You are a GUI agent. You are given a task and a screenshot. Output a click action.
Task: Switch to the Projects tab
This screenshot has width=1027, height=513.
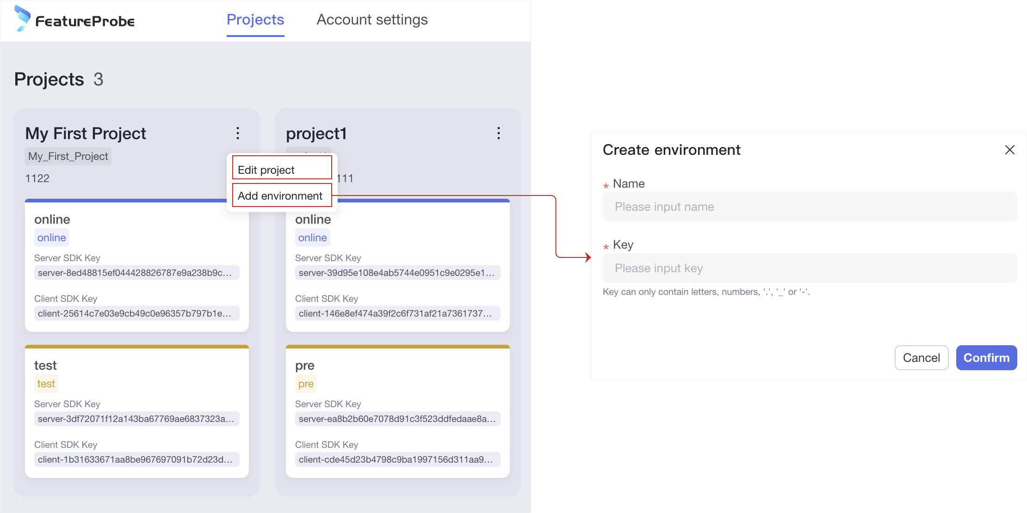255,20
